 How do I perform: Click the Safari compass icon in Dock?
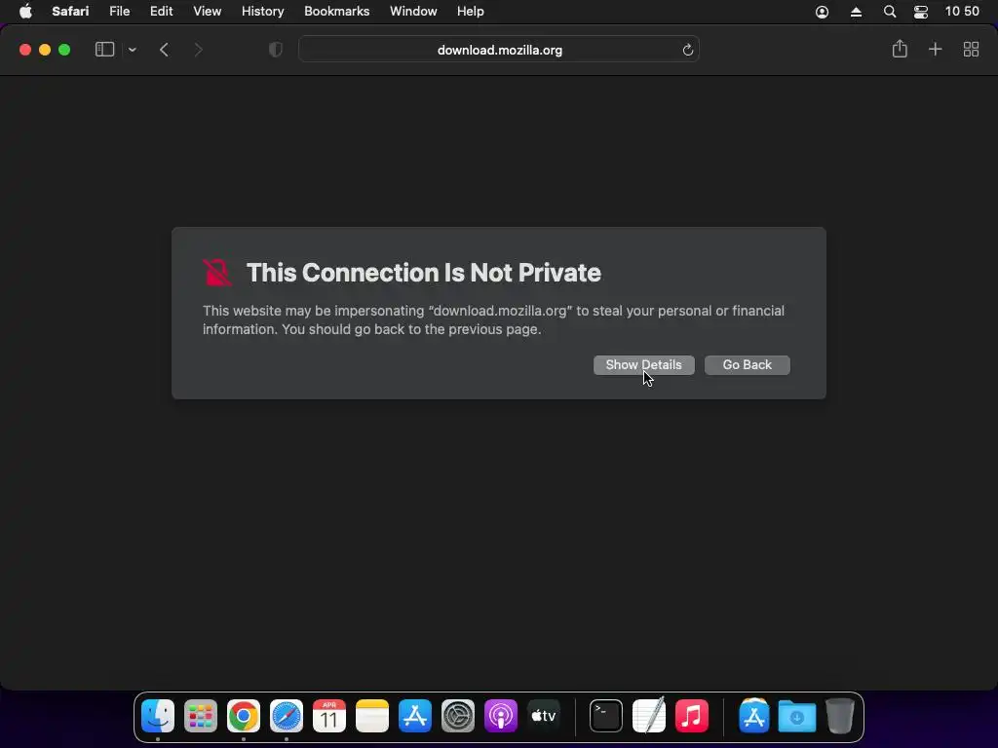coord(286,716)
